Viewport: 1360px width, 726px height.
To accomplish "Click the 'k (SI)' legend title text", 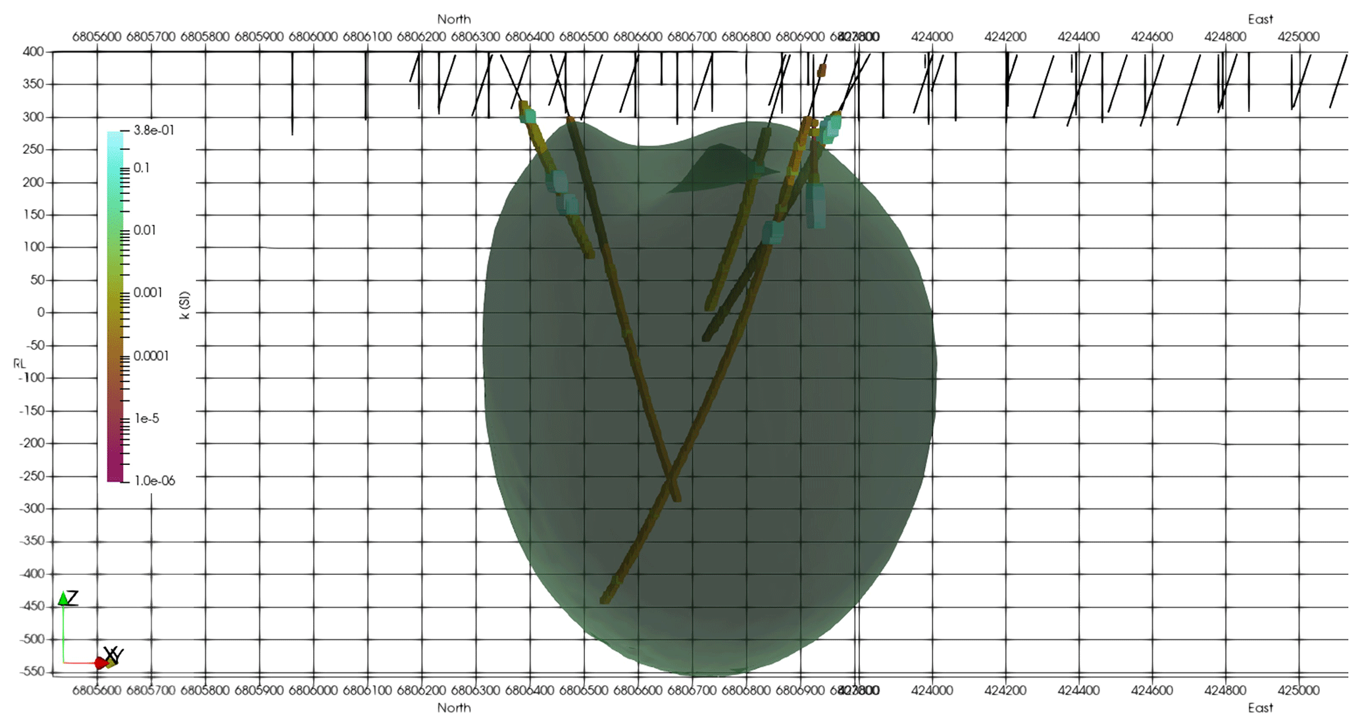I will [184, 305].
